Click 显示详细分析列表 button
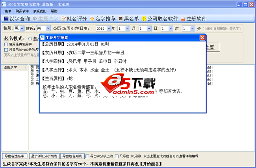Screen dimensions: 256x168 (x=44, y=156)
